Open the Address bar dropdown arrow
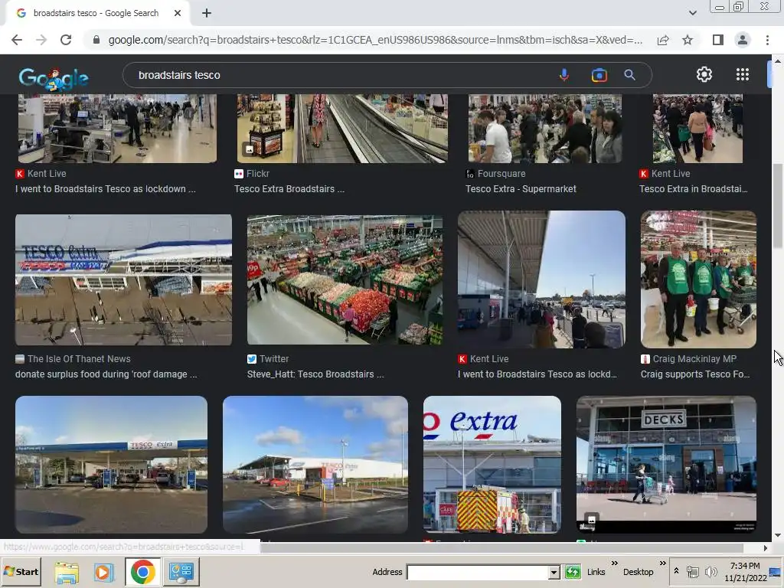The width and height of the screenshot is (784, 588). coord(554,572)
